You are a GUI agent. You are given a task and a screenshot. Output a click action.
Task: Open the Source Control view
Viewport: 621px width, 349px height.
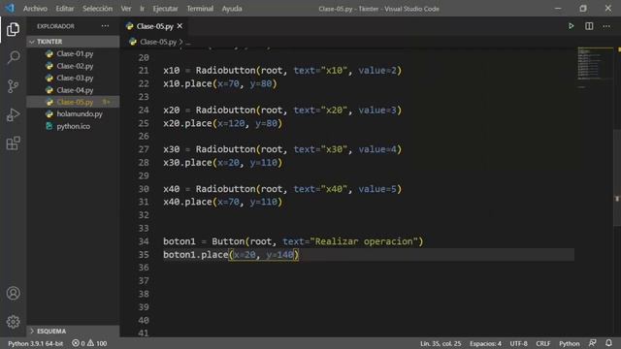coord(13,86)
